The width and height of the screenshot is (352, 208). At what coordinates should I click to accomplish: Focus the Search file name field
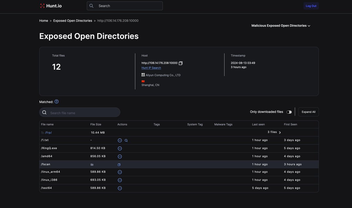coord(80,112)
